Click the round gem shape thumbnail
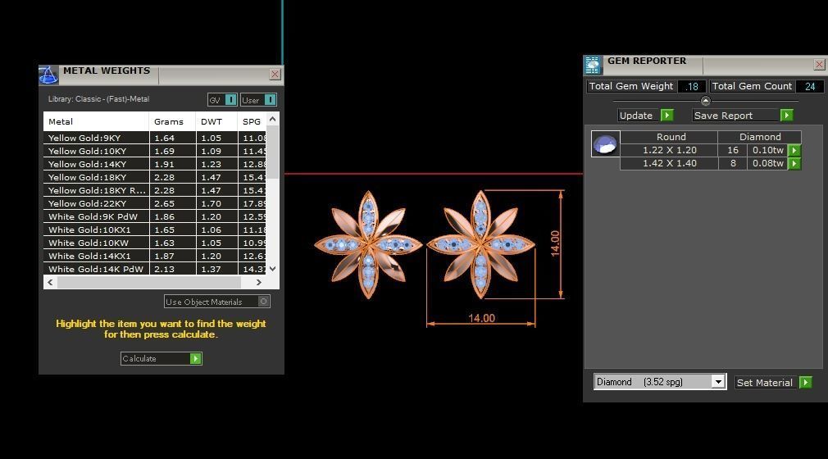This screenshot has width=828, height=459. 605,143
